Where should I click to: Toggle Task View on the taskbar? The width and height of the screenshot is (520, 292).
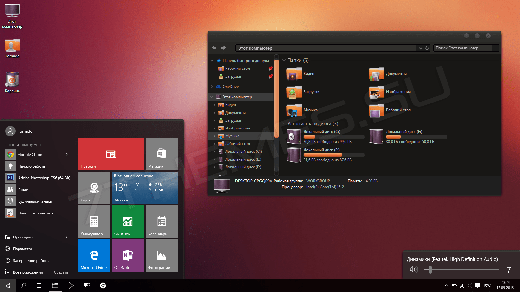39,286
